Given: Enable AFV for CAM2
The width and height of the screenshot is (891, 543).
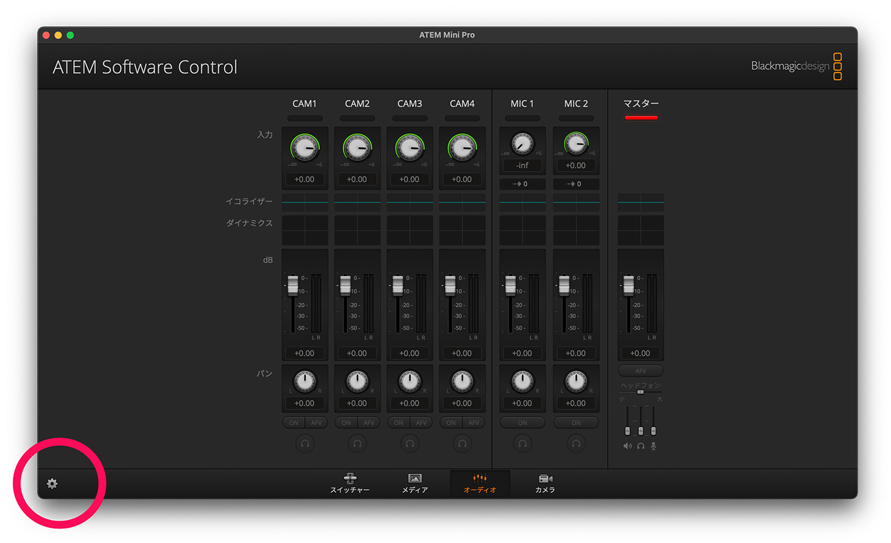Looking at the screenshot, I should pyautogui.click(x=368, y=423).
